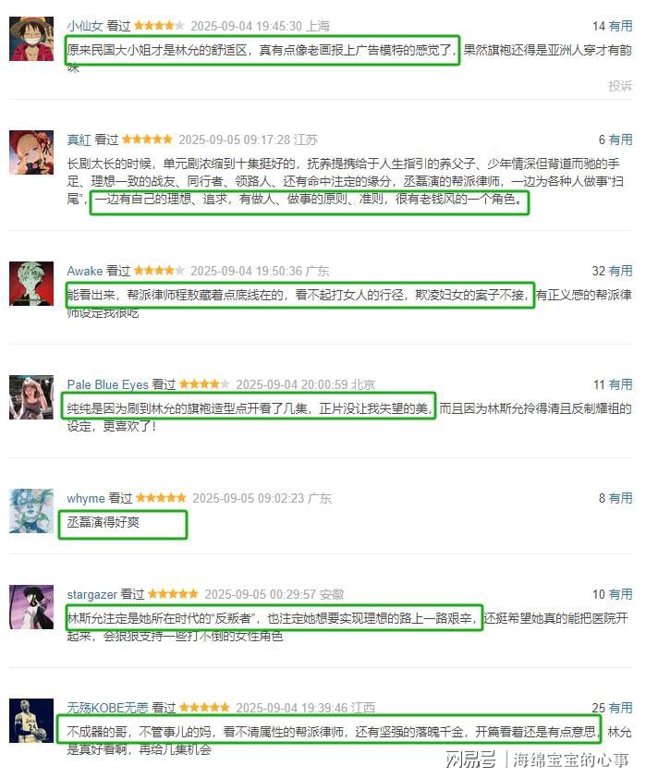Open 无殇KOBE无恙's basketball avatar

(x=31, y=721)
